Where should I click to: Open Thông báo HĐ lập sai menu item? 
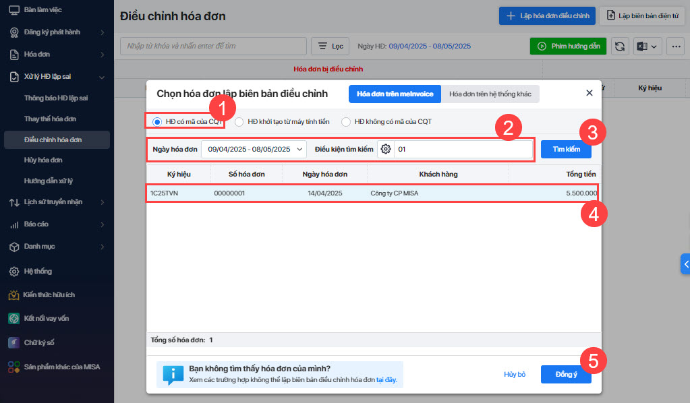point(56,98)
